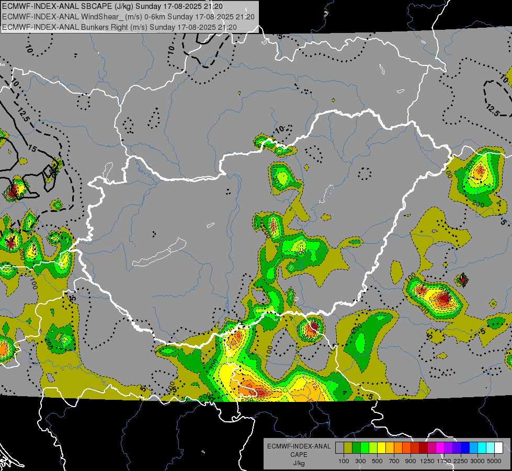This screenshot has height=471, width=512.
Task: Select the sky blue swatch before 3000
Action: (474, 448)
